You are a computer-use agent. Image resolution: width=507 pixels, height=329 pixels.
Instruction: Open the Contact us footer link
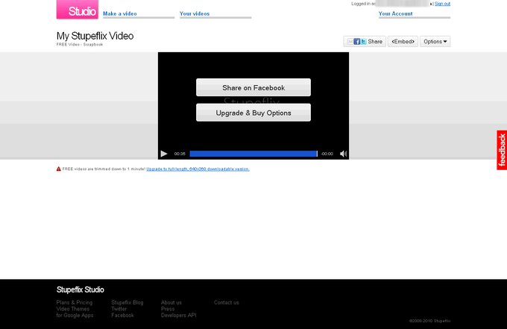click(227, 302)
